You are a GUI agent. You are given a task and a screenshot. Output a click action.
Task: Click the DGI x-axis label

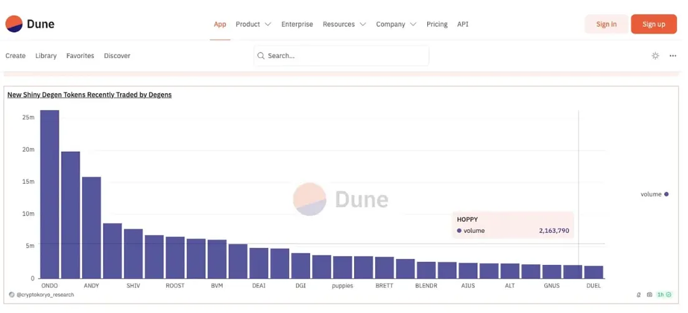pyautogui.click(x=301, y=286)
